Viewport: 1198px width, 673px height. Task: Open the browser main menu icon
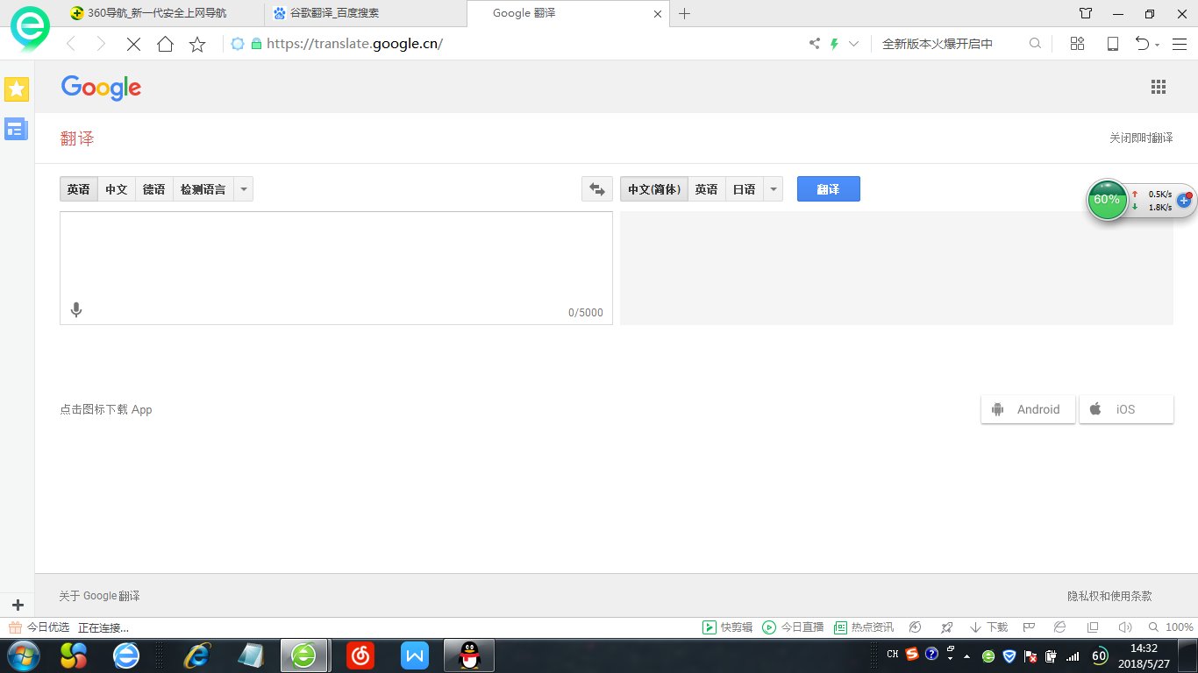coord(1180,43)
